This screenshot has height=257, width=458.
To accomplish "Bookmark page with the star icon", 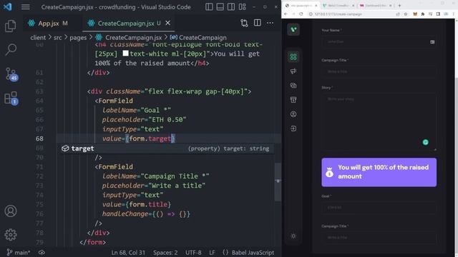I will point(406,14).
